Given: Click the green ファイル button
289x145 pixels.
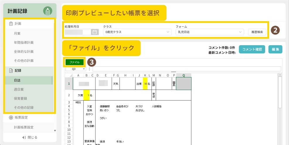Looking at the screenshot, I should tap(74, 62).
